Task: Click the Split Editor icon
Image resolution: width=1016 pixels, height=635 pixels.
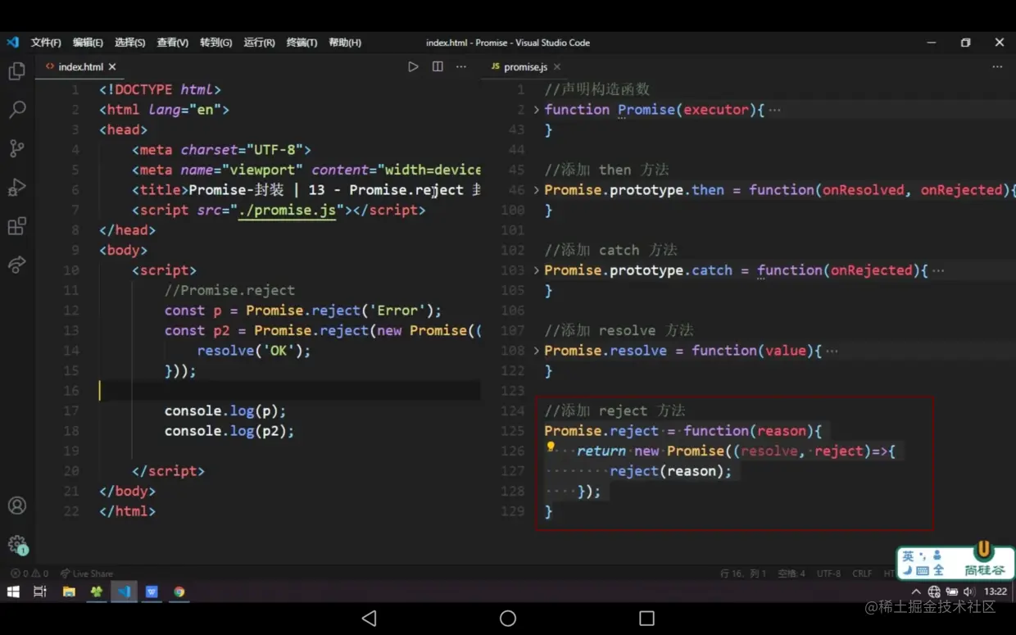Action: tap(438, 66)
